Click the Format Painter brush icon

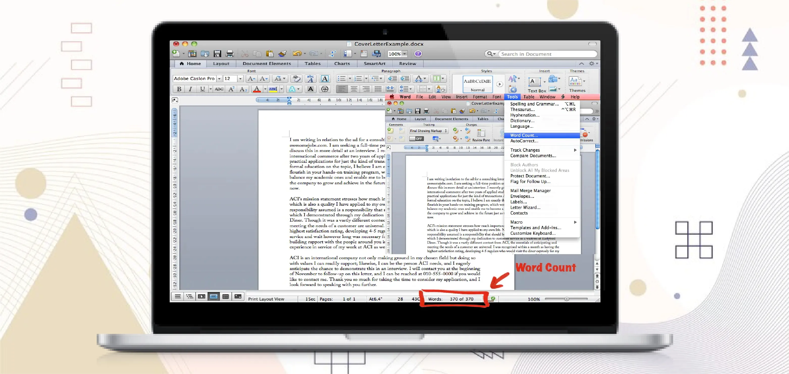[282, 54]
